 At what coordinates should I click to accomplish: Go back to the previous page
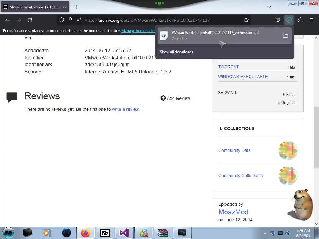click(7, 20)
